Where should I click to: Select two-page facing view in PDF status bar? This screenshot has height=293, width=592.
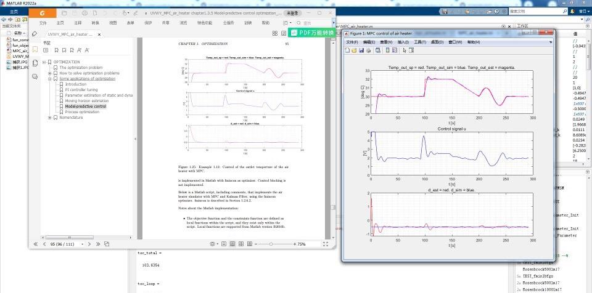(241, 244)
